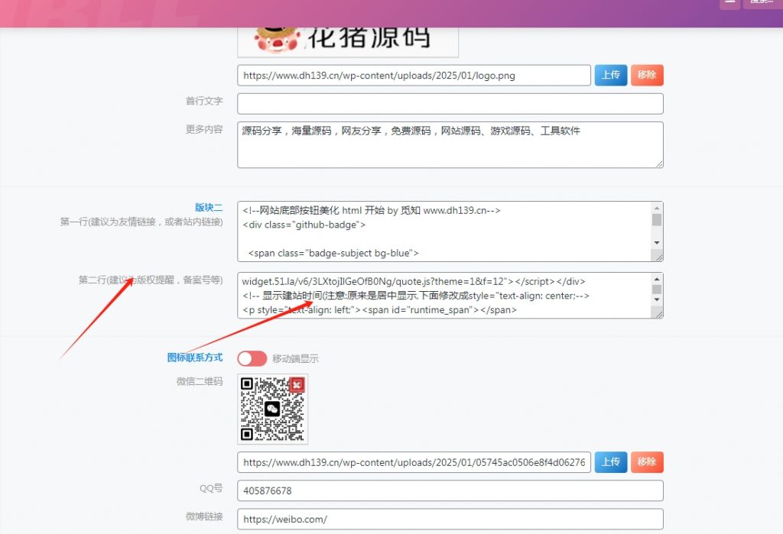
Task: Toggle the 移动端显示 switch
Action: pos(252,358)
